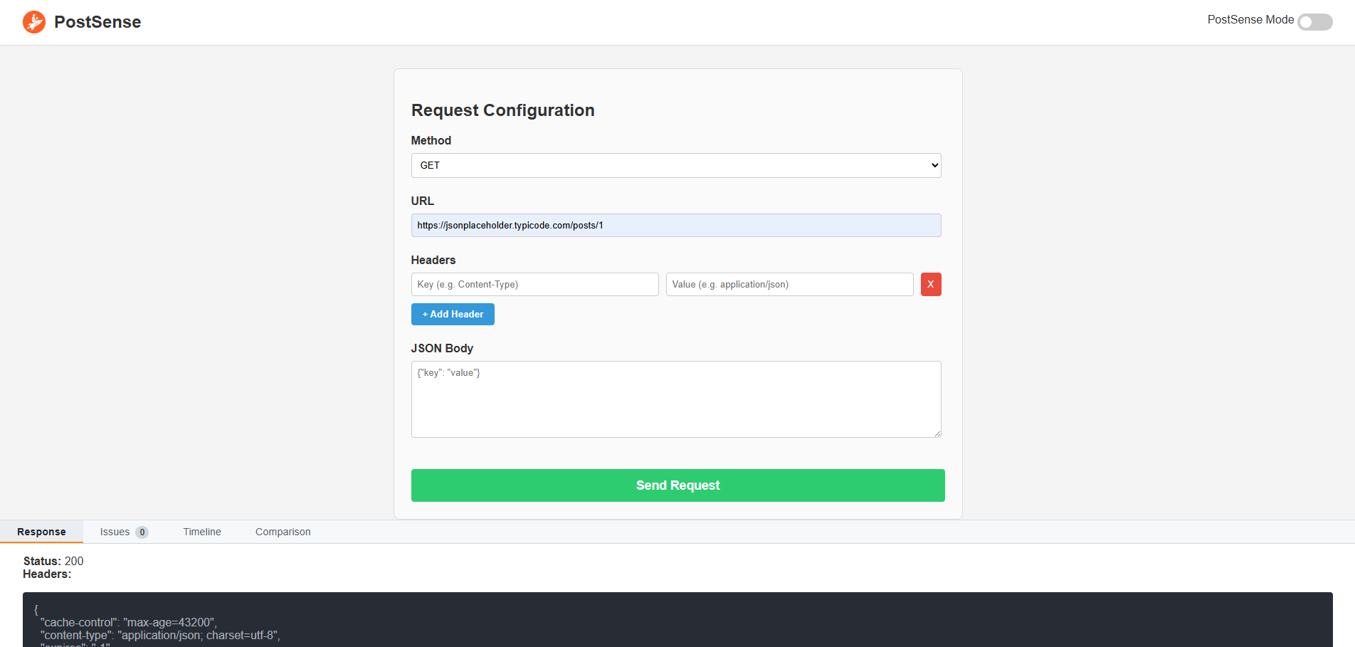1355x647 pixels.
Task: Click the Status 200 text
Action: coord(53,561)
